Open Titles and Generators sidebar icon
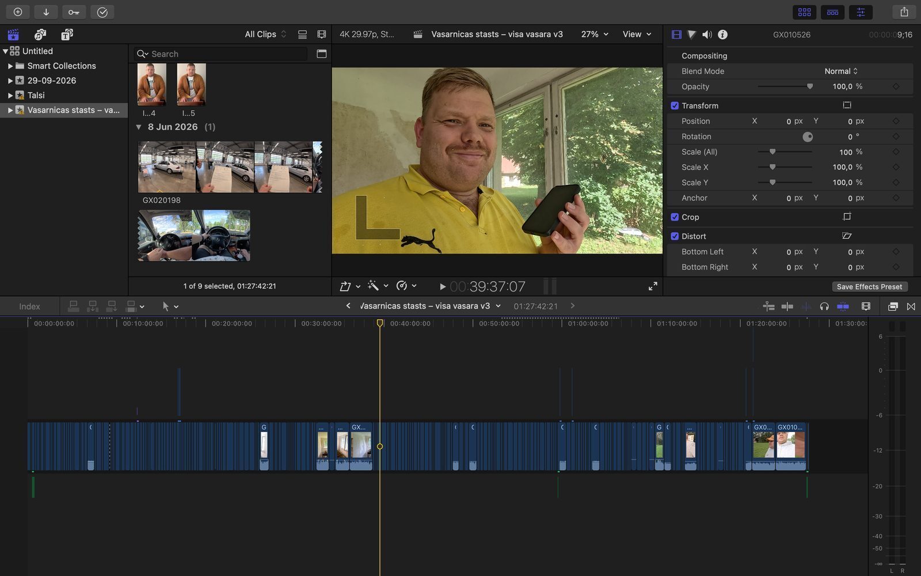 coord(67,35)
